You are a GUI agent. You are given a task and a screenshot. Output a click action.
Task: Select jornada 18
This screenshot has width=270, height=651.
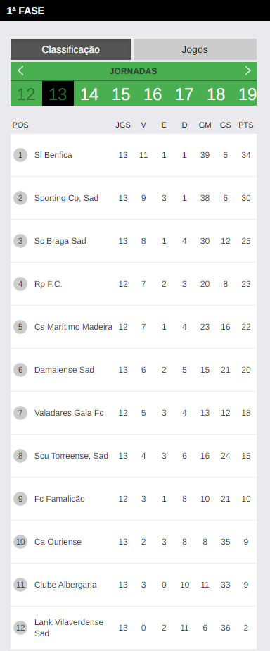point(216,94)
